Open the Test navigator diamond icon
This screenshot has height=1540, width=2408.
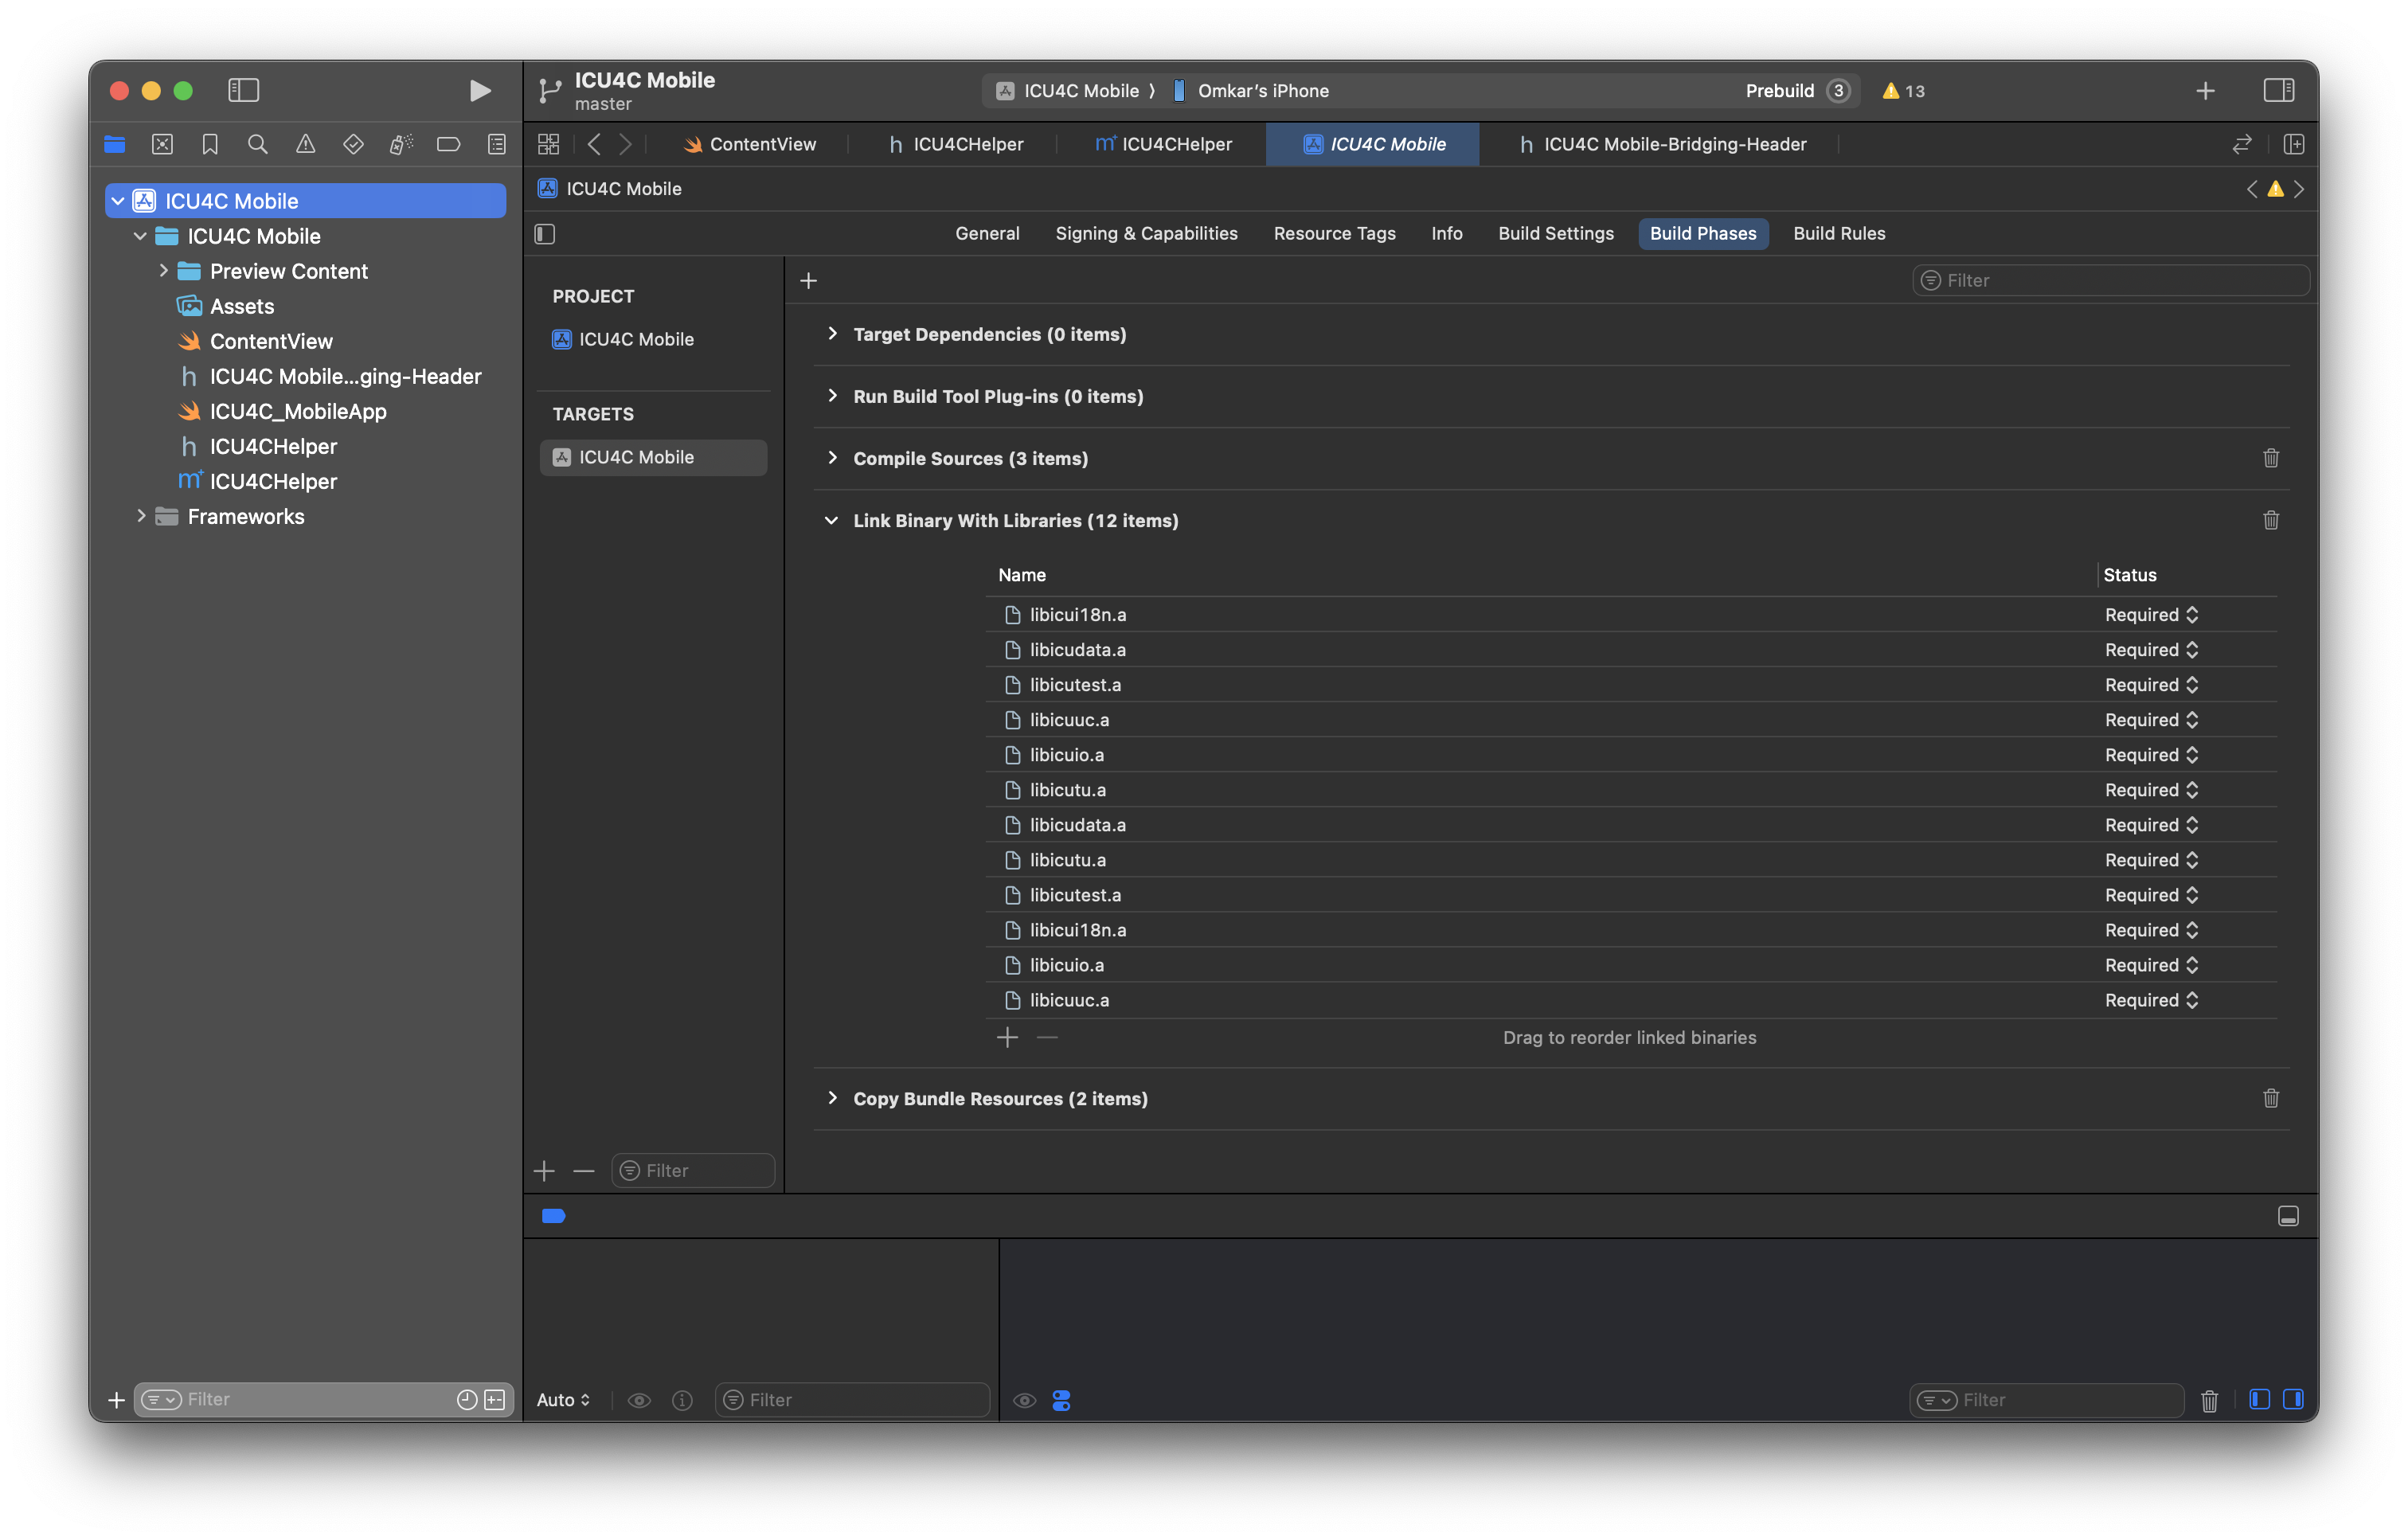click(353, 145)
